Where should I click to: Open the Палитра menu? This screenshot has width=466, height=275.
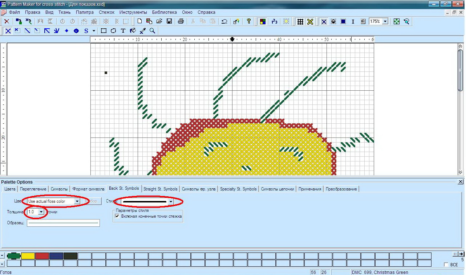pyautogui.click(x=85, y=12)
